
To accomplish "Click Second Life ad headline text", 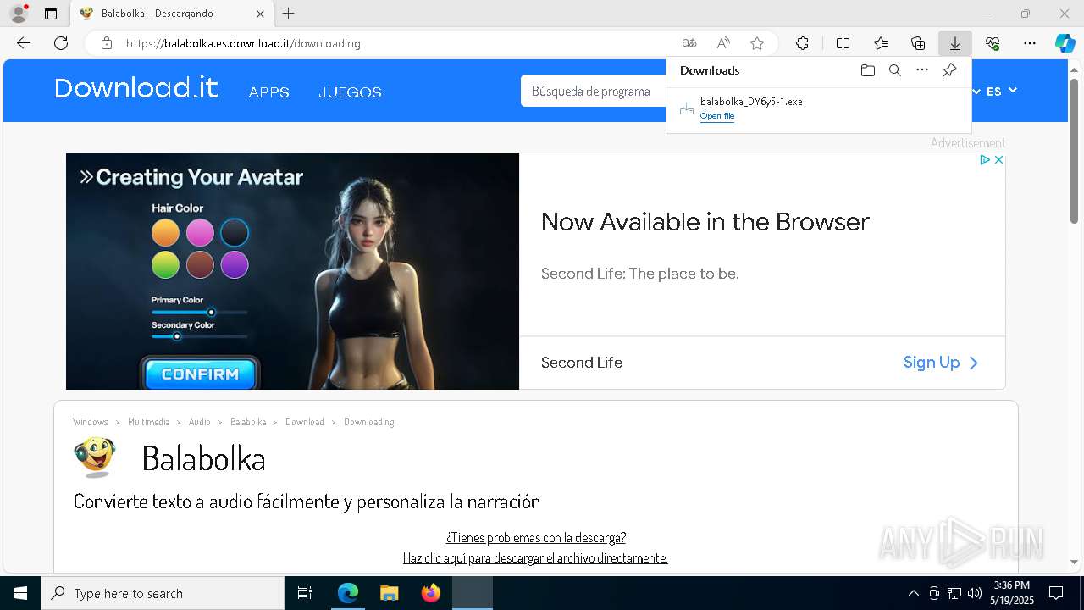I will (x=705, y=222).
